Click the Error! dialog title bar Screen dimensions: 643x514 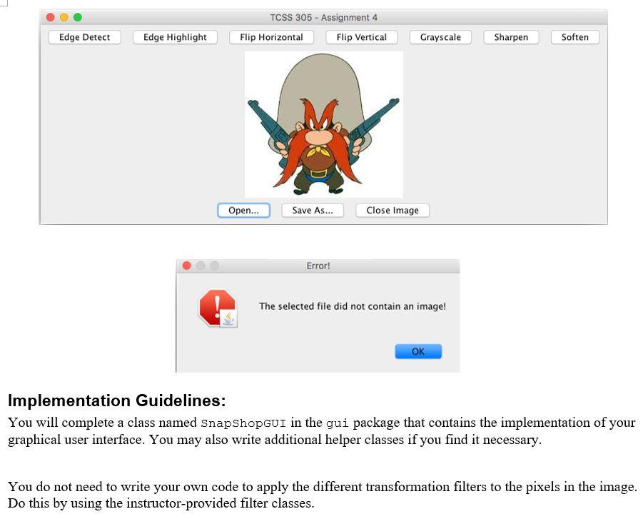click(x=317, y=265)
